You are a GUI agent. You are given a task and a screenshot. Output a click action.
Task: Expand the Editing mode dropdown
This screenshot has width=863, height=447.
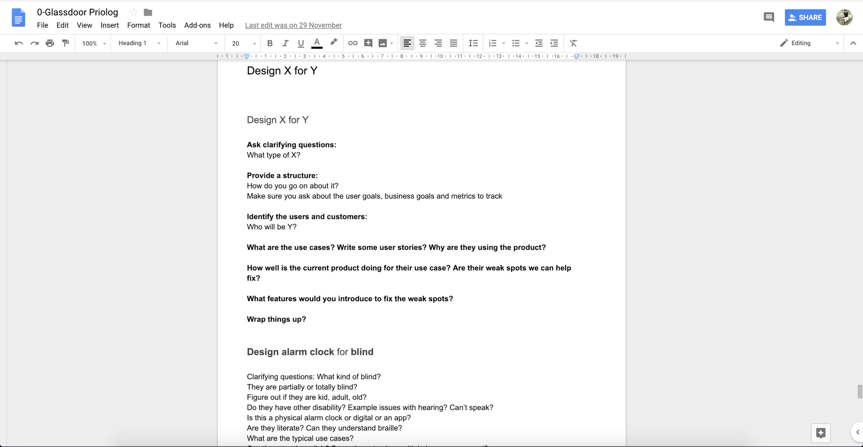click(809, 43)
